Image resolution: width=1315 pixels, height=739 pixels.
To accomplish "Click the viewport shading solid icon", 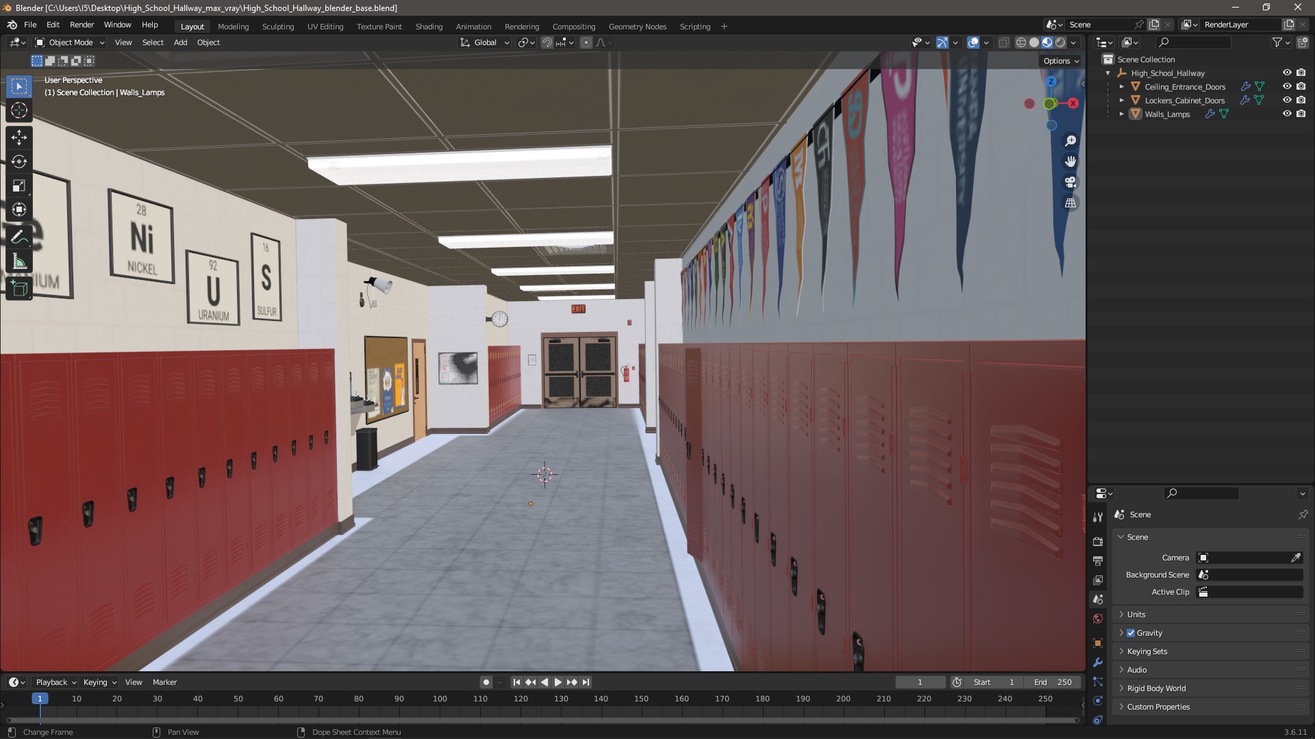I will point(1034,42).
